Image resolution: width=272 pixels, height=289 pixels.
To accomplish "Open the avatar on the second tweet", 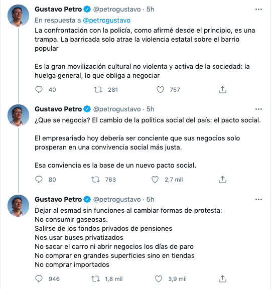I will pos(18,115).
